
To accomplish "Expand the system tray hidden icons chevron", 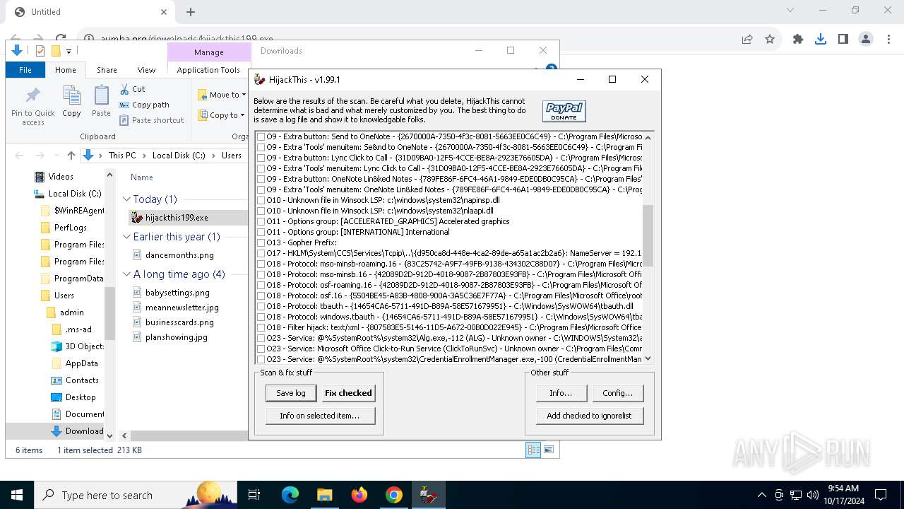I will [x=762, y=495].
